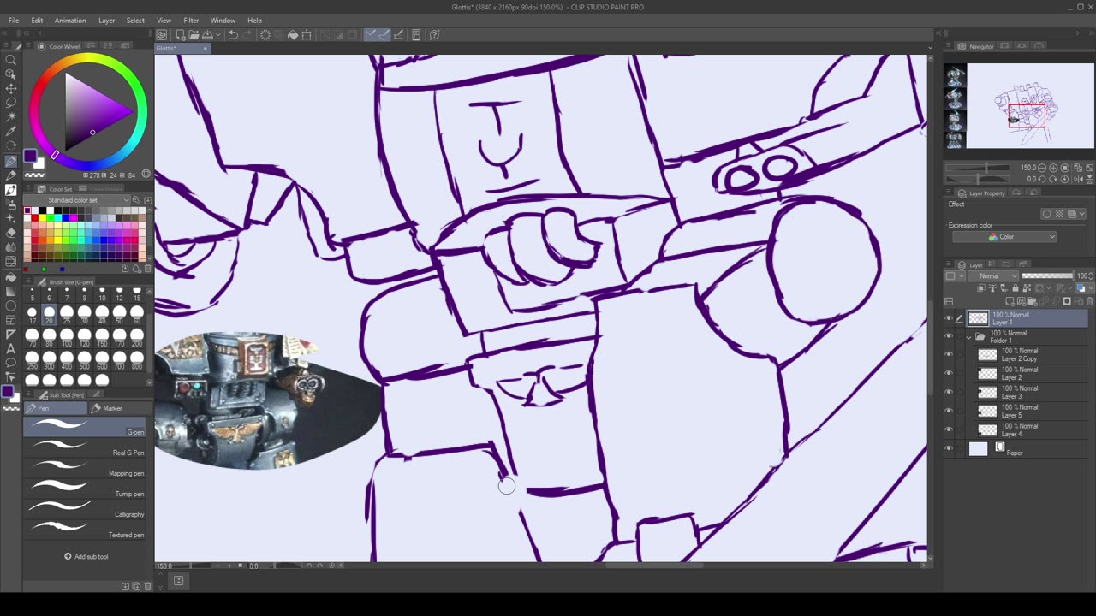Select the Pen tool in toolbar
The image size is (1096, 616).
10,161
